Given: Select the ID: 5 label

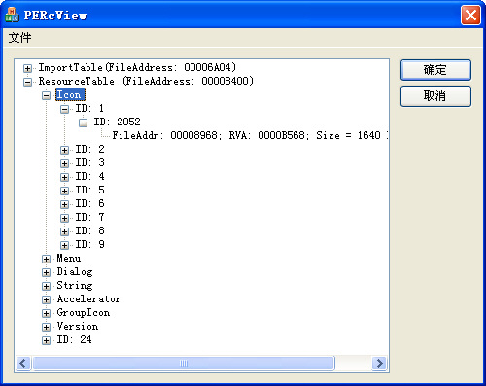Looking at the screenshot, I should (89, 190).
